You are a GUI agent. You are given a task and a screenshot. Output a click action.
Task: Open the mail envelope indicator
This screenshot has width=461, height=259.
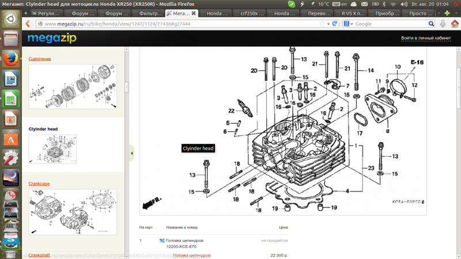click(x=364, y=4)
